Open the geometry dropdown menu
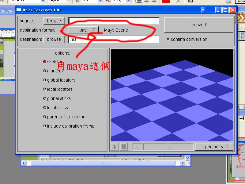This screenshot has height=184, width=245. [x=214, y=147]
